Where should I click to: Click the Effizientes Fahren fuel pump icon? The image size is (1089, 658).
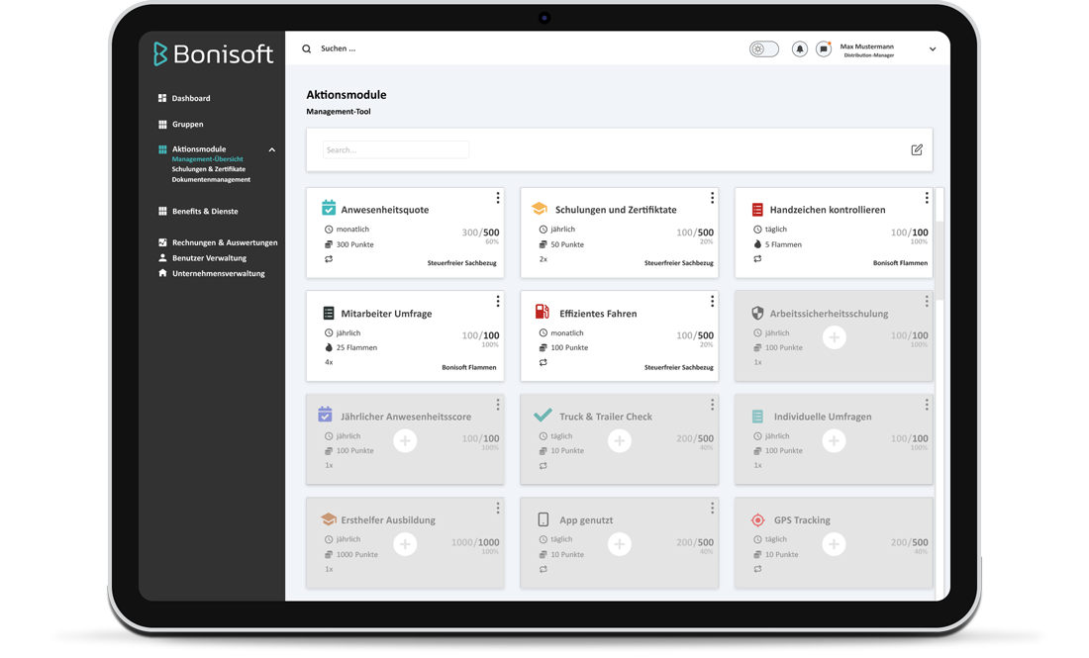[x=543, y=312]
